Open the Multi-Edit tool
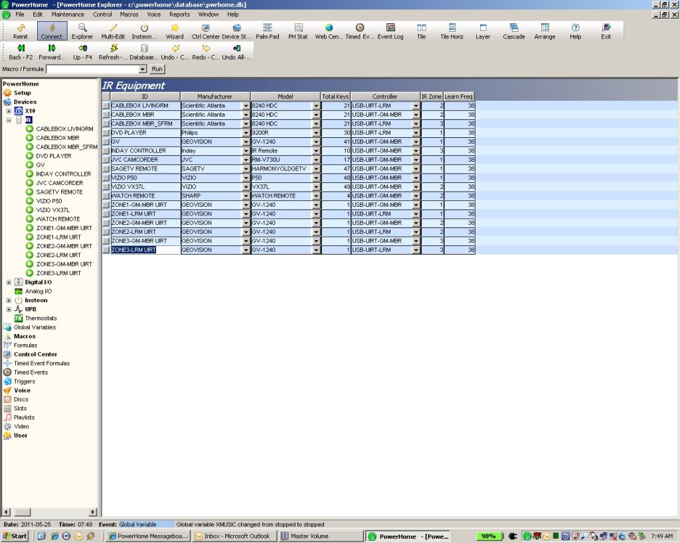The height and width of the screenshot is (543, 680). (x=113, y=30)
